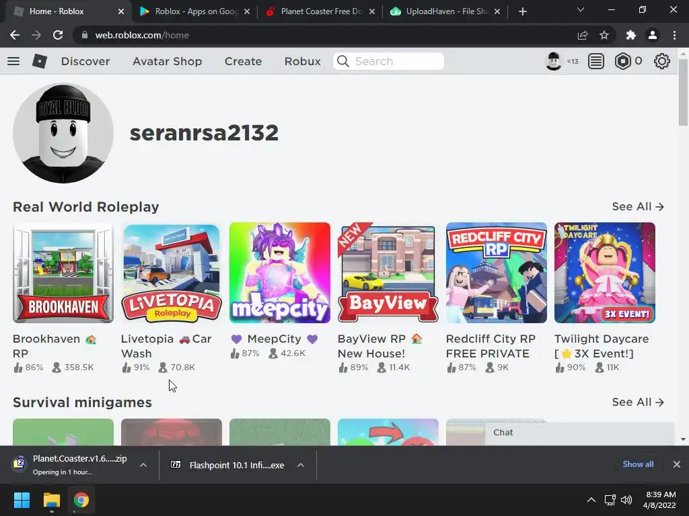The height and width of the screenshot is (516, 689).
Task: Click the MeepCity game title text
Action: 275,339
